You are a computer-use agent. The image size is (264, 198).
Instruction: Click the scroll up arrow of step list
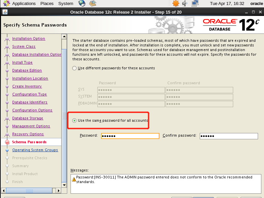click(64, 36)
